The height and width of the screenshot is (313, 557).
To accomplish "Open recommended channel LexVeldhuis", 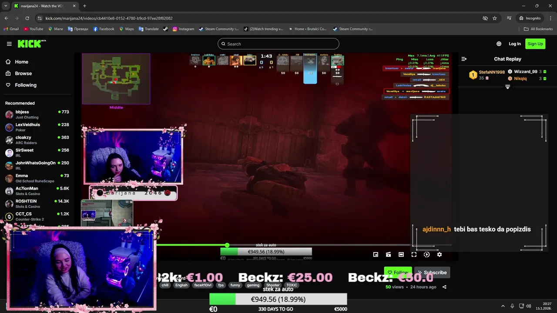I will [x=37, y=127].
